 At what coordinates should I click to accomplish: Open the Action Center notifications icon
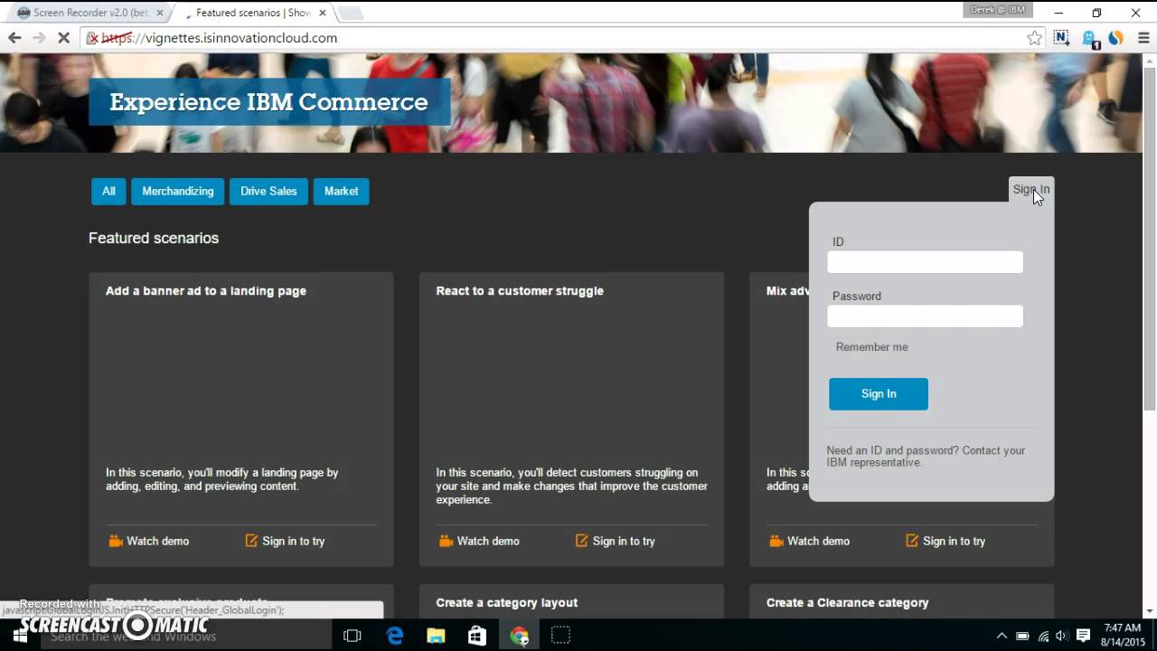(1083, 636)
